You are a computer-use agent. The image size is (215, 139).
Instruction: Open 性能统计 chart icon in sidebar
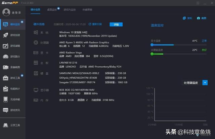click(5, 89)
